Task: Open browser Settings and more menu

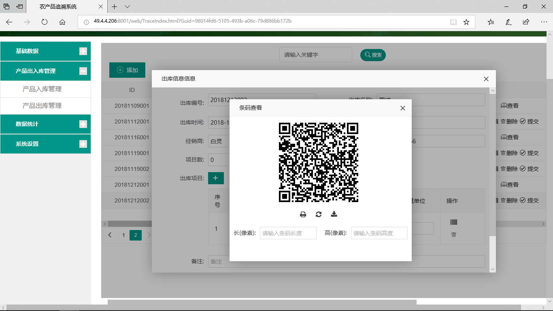Action: pos(544,22)
